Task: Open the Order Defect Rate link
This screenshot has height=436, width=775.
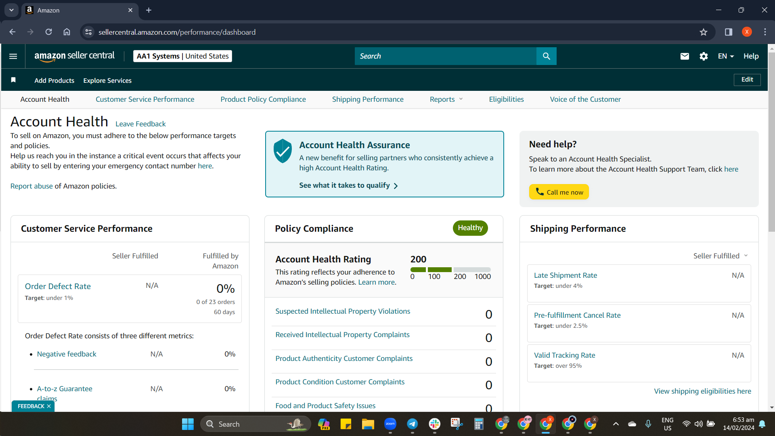Action: point(58,286)
